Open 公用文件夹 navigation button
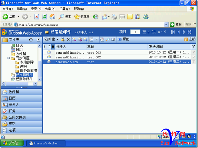The image size is (198, 148). pyautogui.click(x=21, y=117)
